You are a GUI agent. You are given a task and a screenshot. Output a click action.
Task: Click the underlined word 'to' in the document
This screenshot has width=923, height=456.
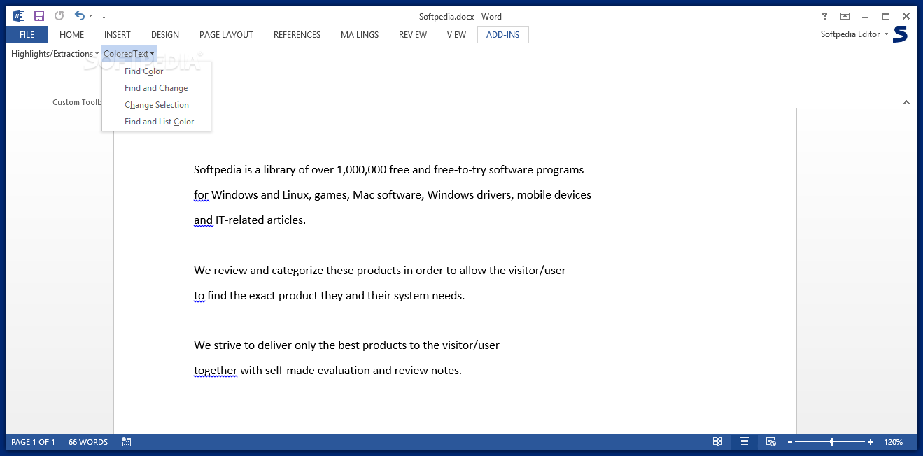point(199,296)
